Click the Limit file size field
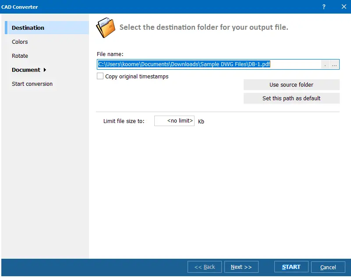The width and height of the screenshot is (351, 278). coord(174,121)
